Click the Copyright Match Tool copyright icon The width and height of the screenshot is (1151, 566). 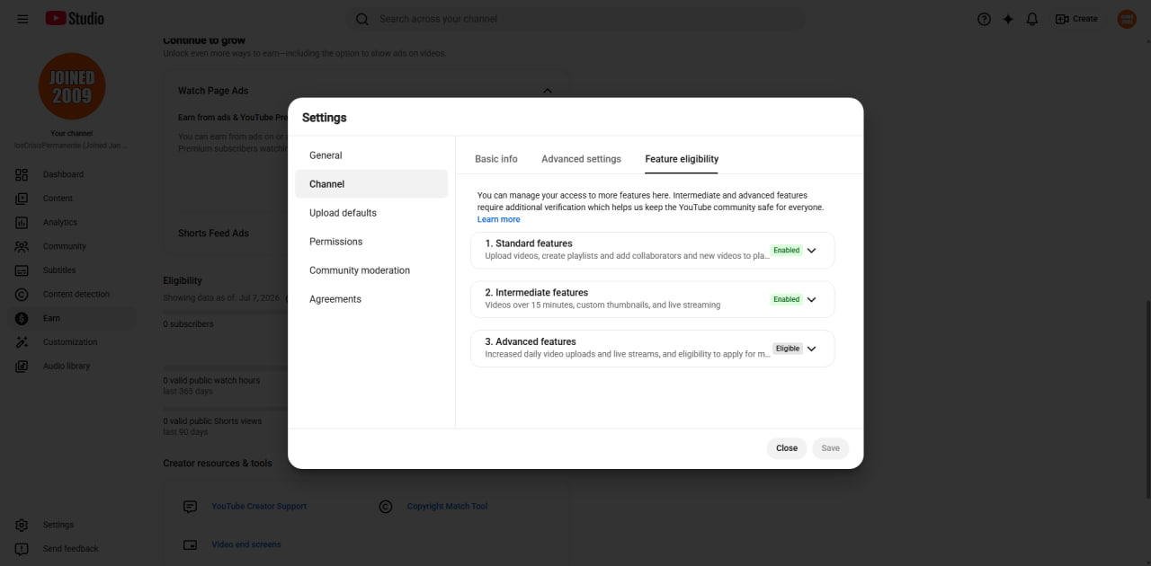pos(385,507)
